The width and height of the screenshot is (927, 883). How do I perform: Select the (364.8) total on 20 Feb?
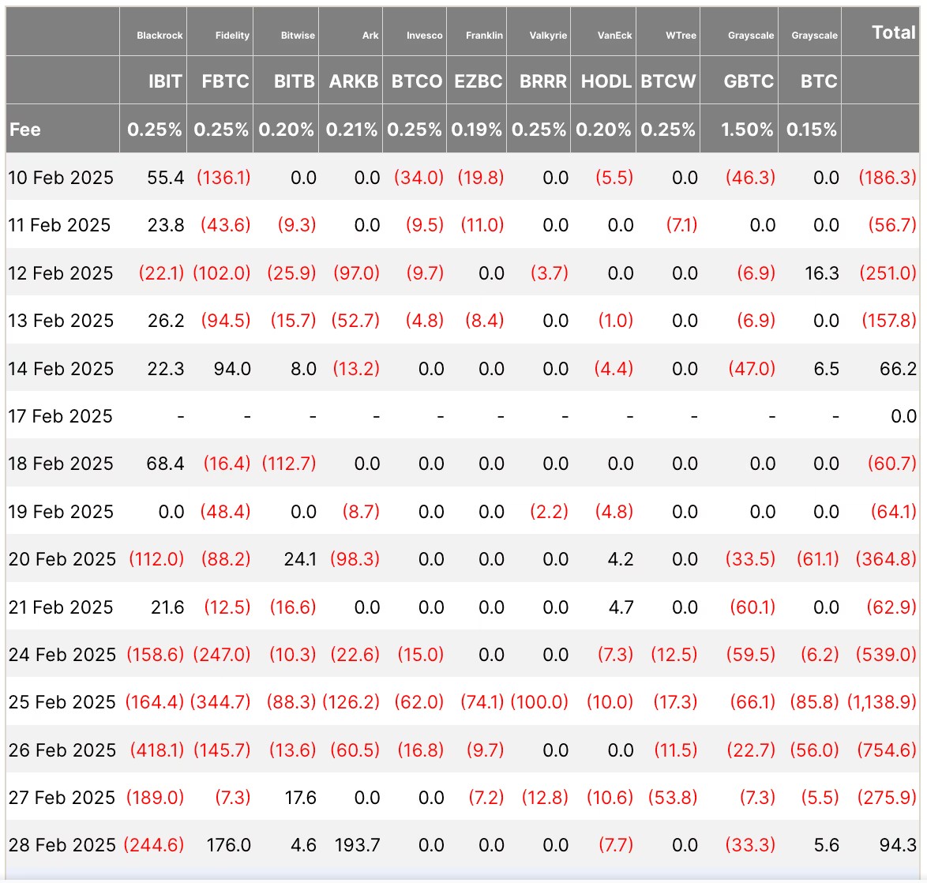886,559
